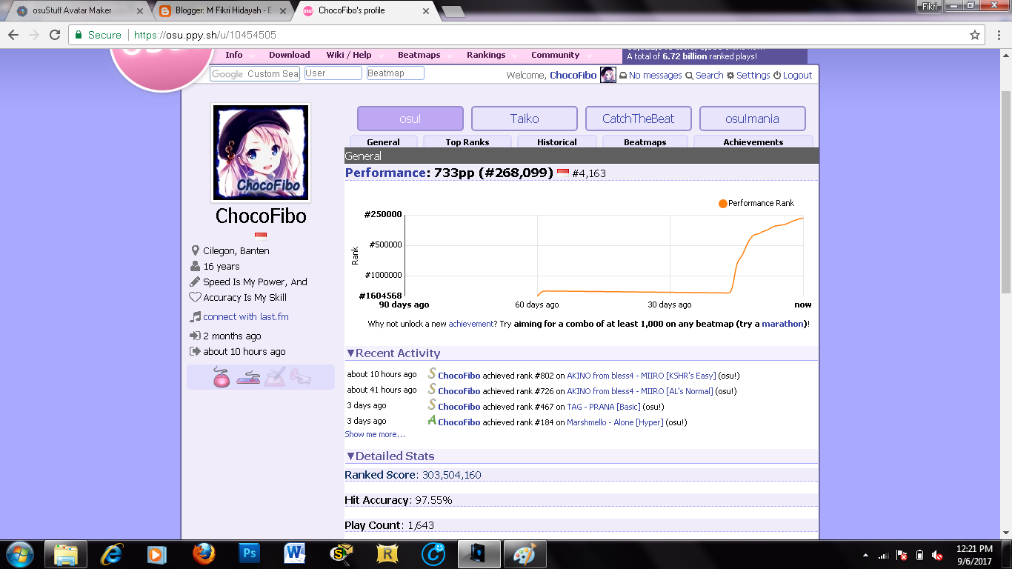Switch to the Top Ranks tab
Image resolution: width=1012 pixels, height=569 pixels.
(467, 142)
